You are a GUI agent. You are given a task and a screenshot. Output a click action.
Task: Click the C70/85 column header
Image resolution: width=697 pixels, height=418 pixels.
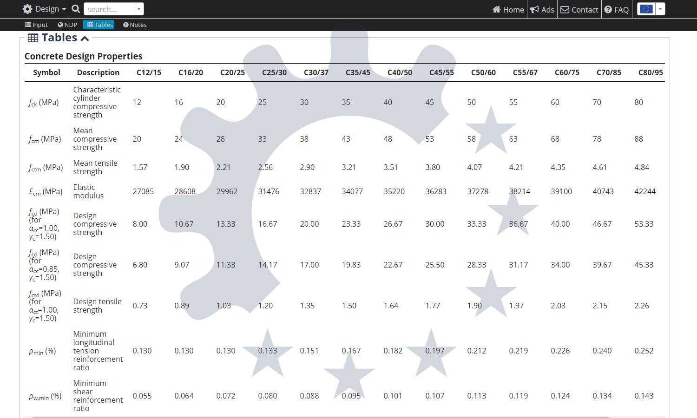pyautogui.click(x=609, y=72)
